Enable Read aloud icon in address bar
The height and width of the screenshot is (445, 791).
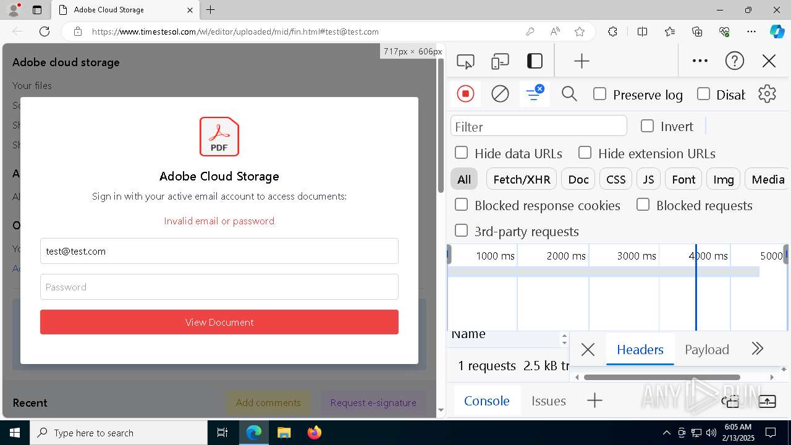pyautogui.click(x=555, y=32)
